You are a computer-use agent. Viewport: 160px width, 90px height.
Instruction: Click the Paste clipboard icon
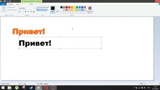click(x=4, y=8)
